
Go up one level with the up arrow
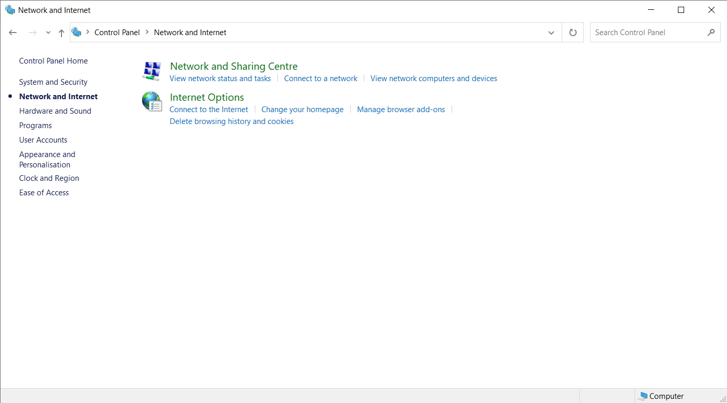[x=61, y=33]
